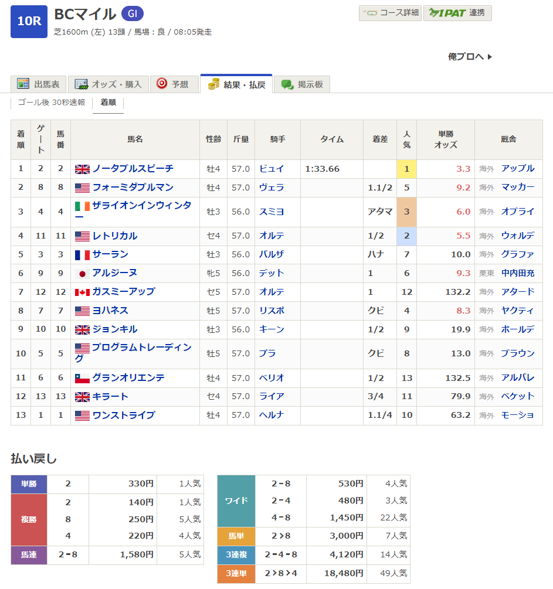Open the 予想 tab
The image size is (553, 589).
click(174, 84)
